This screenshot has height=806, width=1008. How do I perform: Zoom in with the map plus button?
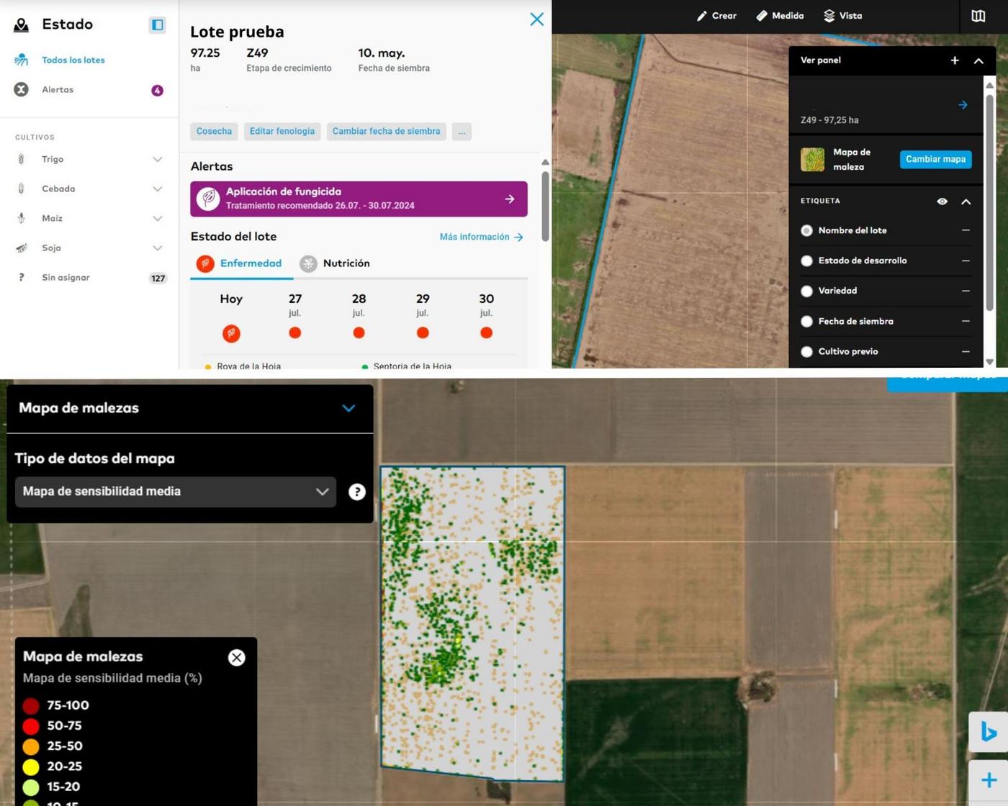coord(989,780)
